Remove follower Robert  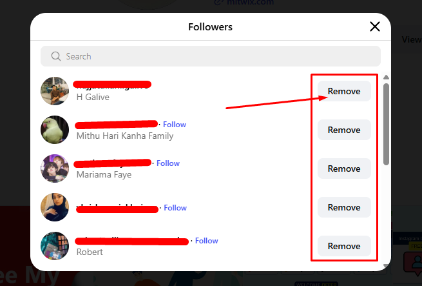coord(344,246)
